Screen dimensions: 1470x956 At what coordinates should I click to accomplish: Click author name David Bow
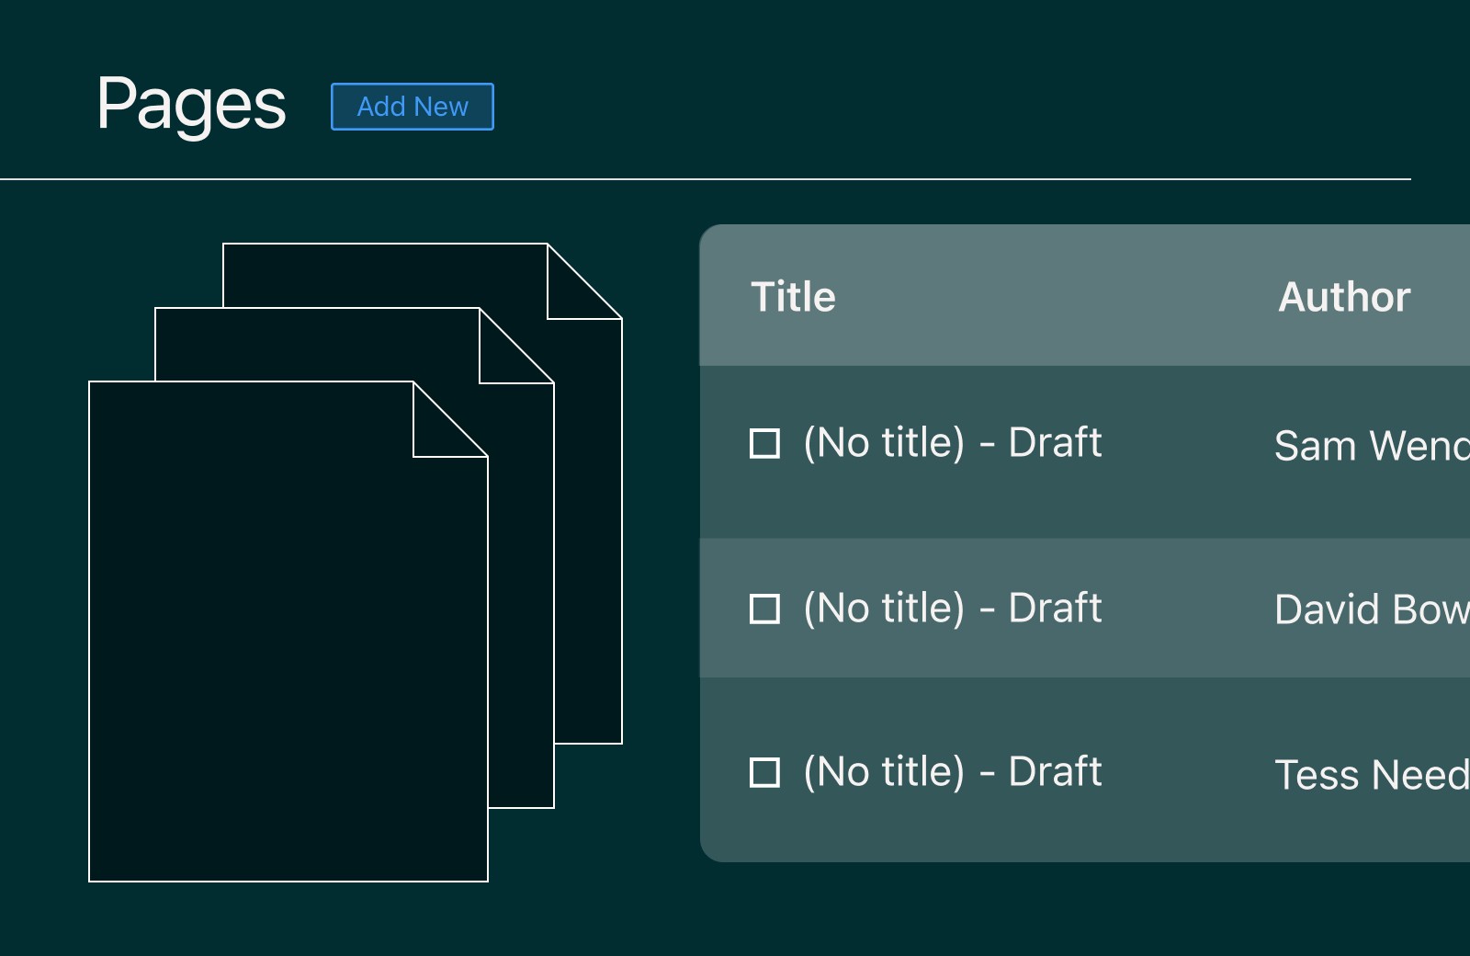1372,609
